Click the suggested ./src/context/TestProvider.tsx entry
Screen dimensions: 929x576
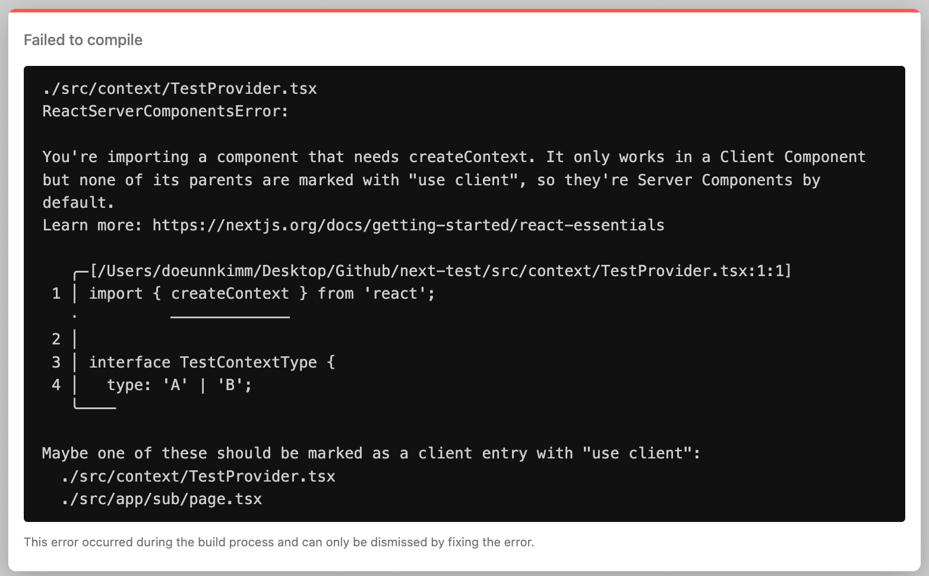(x=198, y=476)
